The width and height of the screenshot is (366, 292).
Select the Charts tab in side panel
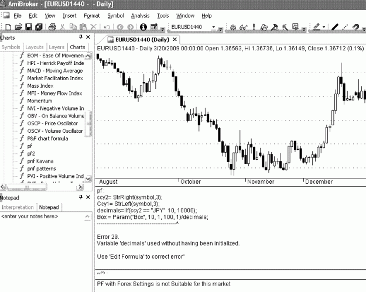pos(77,47)
